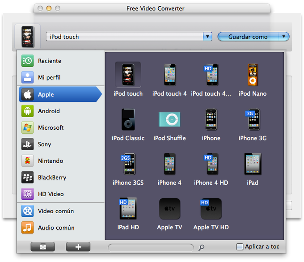Choose the iPod Classic preset
This screenshot has width=304, height=262.
(128, 119)
